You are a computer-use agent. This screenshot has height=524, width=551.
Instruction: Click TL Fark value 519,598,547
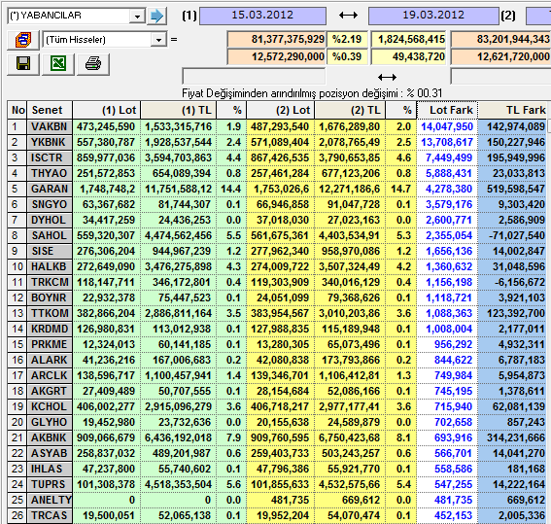click(x=513, y=189)
